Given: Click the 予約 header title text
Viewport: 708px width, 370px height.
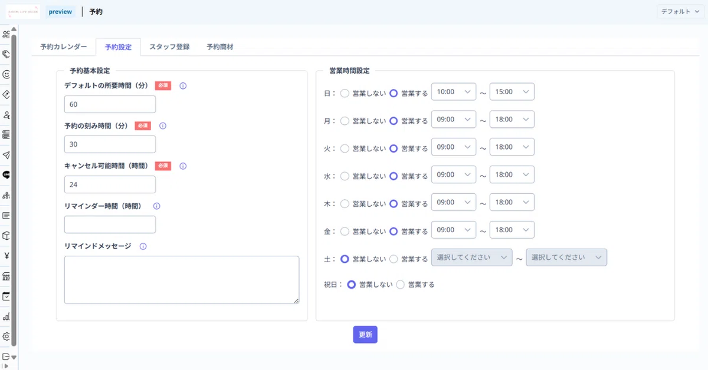Looking at the screenshot, I should coord(96,12).
